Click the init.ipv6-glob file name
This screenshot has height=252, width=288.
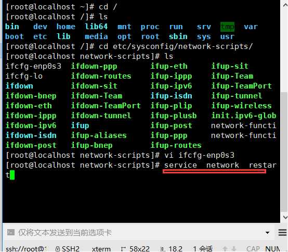pos(243,116)
